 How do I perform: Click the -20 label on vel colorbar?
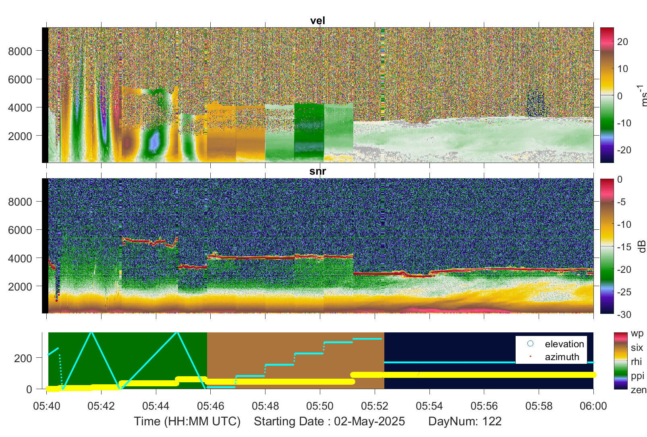(x=624, y=150)
